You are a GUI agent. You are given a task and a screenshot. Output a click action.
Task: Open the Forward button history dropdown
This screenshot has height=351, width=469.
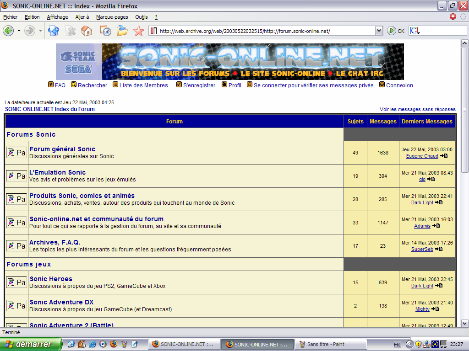[x=40, y=31]
